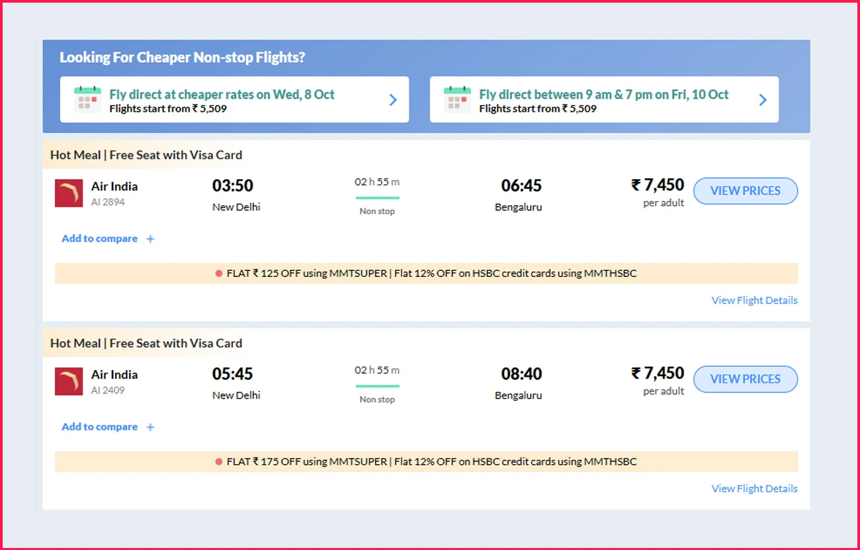
Task: Click the ₹7,450 price of flight AI 2409
Action: click(x=658, y=373)
